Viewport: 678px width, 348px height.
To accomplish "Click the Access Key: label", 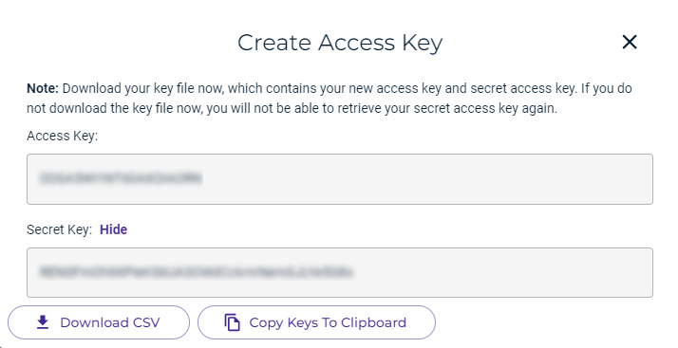I will point(63,136).
